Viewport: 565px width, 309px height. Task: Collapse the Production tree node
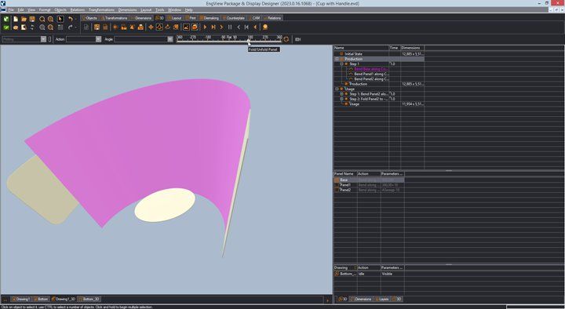337,59
